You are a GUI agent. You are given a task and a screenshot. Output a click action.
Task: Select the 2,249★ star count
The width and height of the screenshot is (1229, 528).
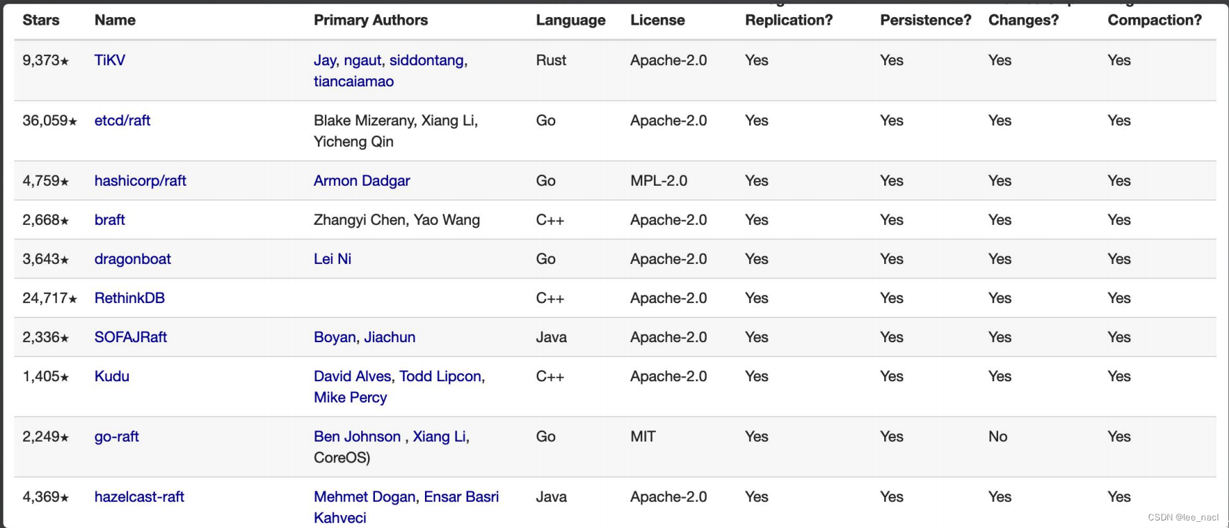click(x=46, y=437)
